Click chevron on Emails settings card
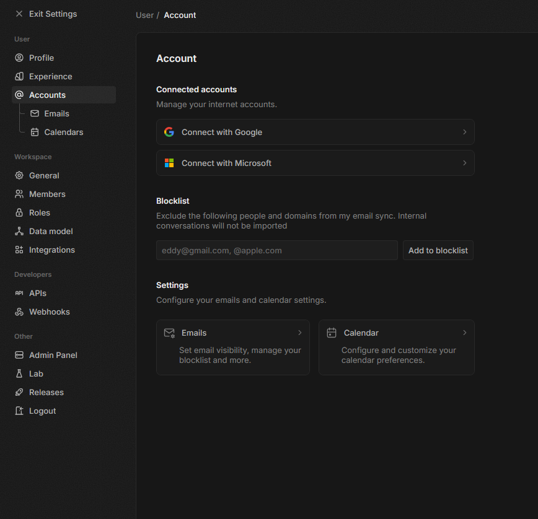The height and width of the screenshot is (519, 538). (299, 333)
